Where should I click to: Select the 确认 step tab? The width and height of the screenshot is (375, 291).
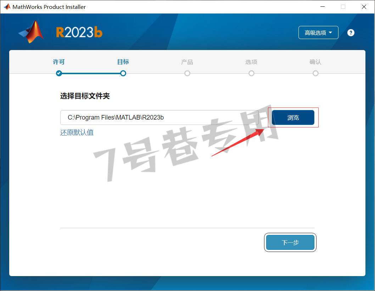point(315,62)
